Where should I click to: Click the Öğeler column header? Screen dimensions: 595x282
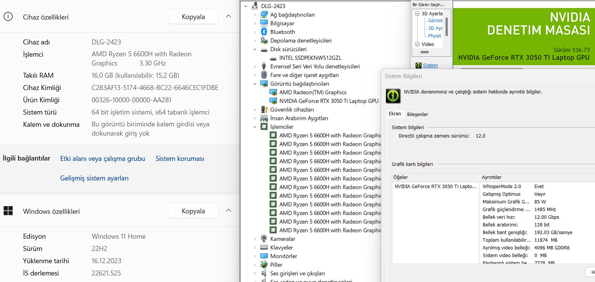point(436,177)
